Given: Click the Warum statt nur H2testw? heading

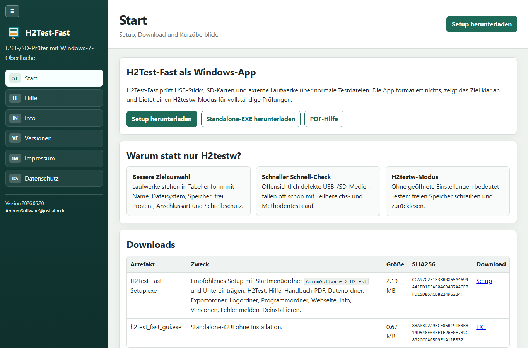Looking at the screenshot, I should pos(184,156).
